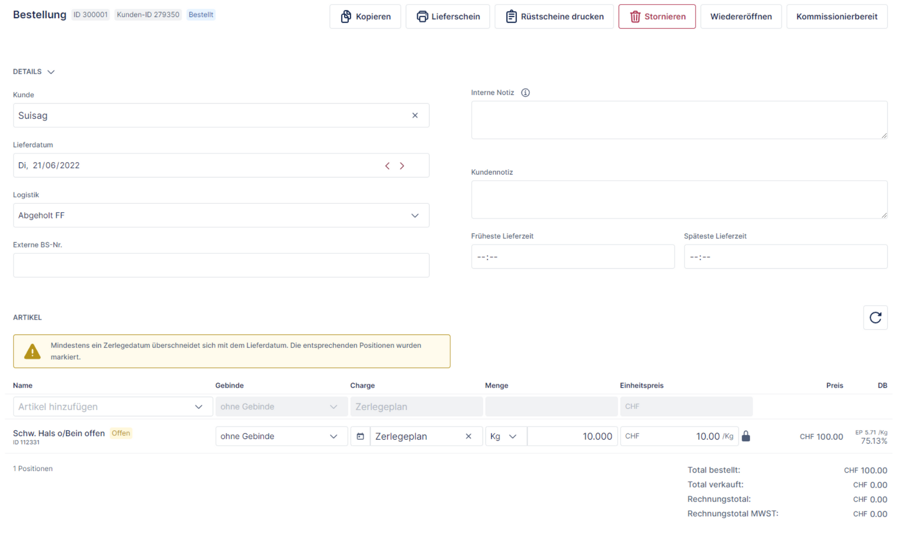Click the Lieferschein printer icon
The width and height of the screenshot is (915, 533).
(x=422, y=16)
